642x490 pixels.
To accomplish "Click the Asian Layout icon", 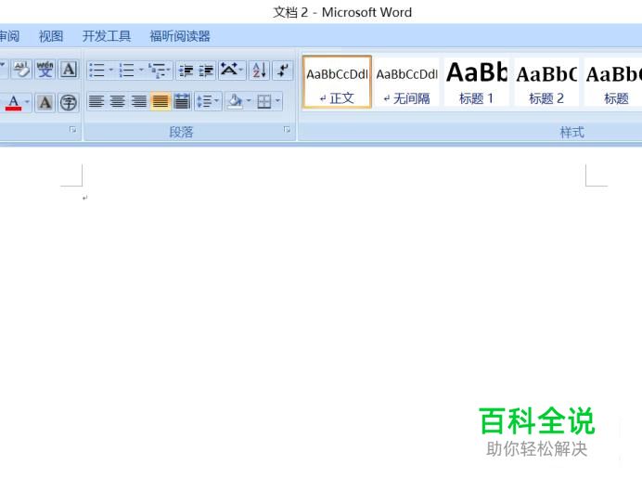I will 229,70.
